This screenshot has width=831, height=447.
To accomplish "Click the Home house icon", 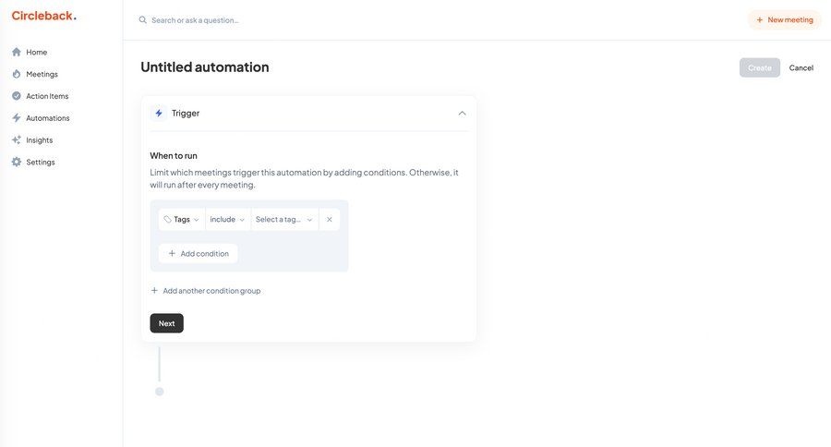I will [x=17, y=52].
